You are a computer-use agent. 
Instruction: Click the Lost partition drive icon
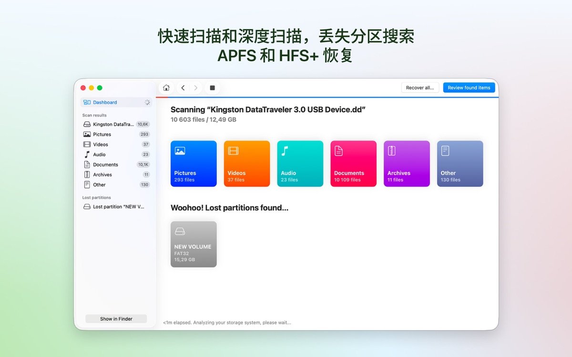(x=88, y=206)
